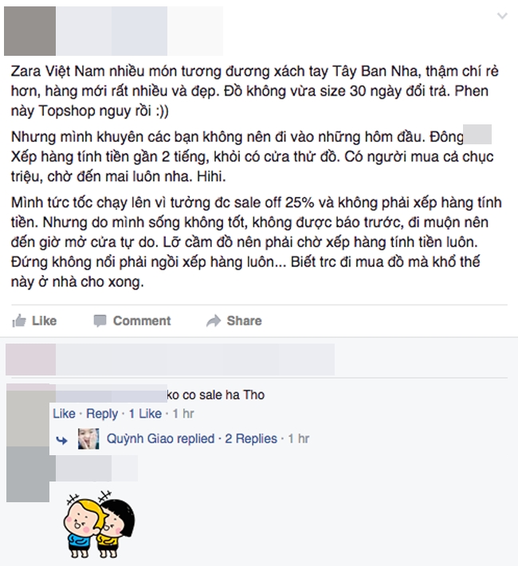Click the reply arrow icon beside Quỳnh Giao
Image resolution: width=518 pixels, height=566 pixels.
[61, 440]
